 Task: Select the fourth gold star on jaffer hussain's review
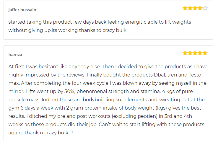point(200,8)
